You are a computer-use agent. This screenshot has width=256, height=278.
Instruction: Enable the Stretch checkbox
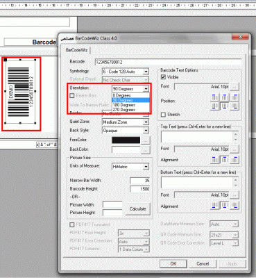click(163, 115)
